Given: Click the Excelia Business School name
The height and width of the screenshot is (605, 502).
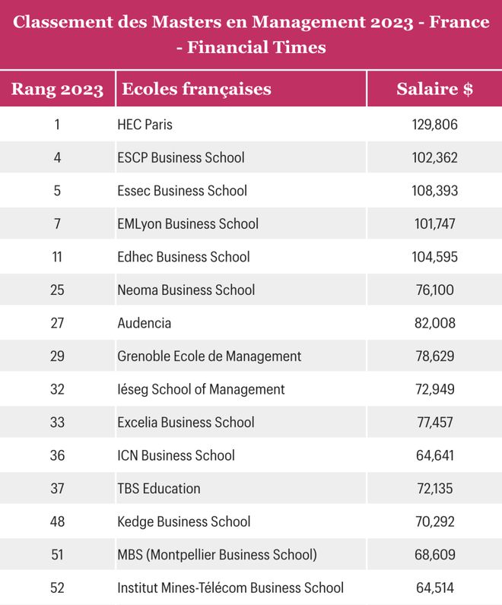Looking at the screenshot, I should (x=186, y=422).
